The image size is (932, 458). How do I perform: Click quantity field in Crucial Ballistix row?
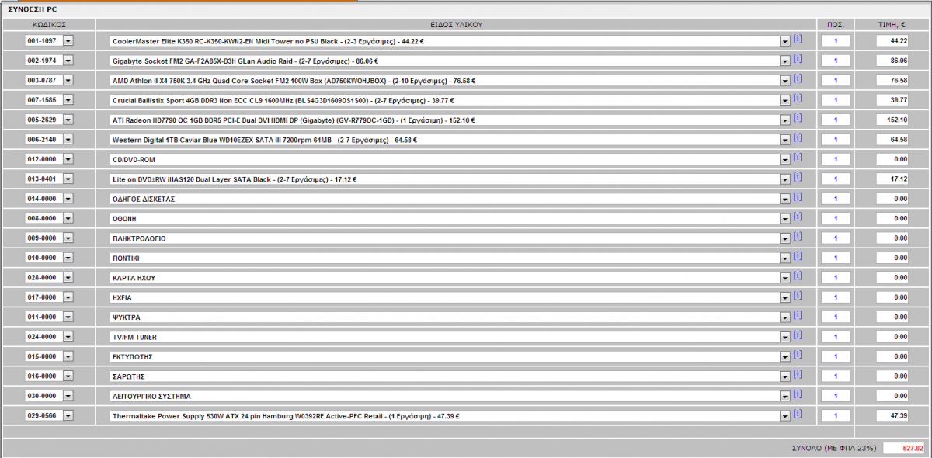pos(836,100)
